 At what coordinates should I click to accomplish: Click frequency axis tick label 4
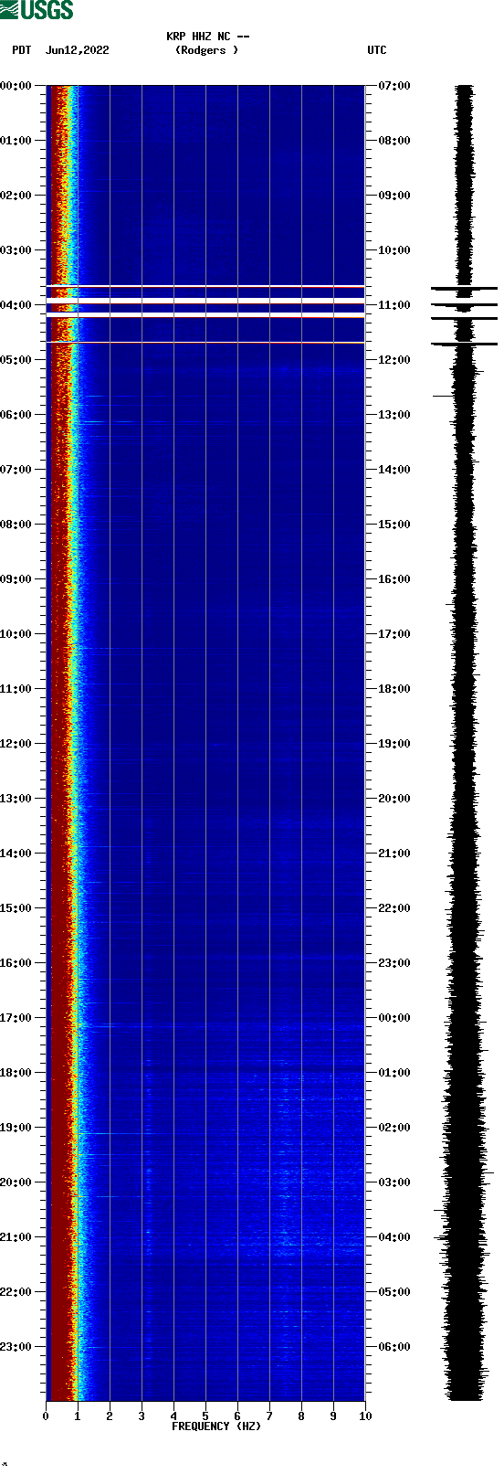click(173, 1416)
